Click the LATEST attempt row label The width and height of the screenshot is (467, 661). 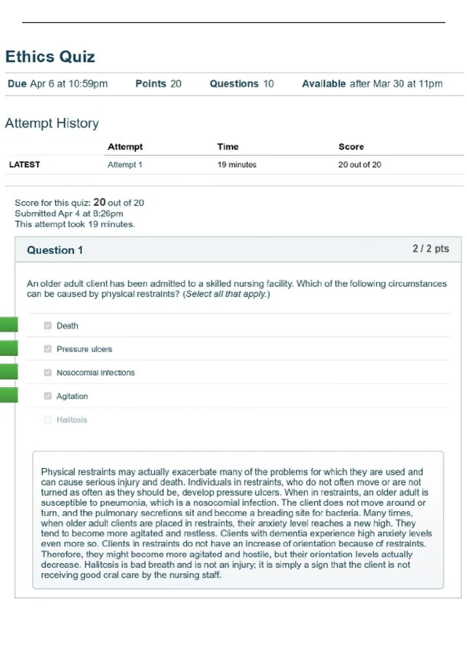point(25,164)
